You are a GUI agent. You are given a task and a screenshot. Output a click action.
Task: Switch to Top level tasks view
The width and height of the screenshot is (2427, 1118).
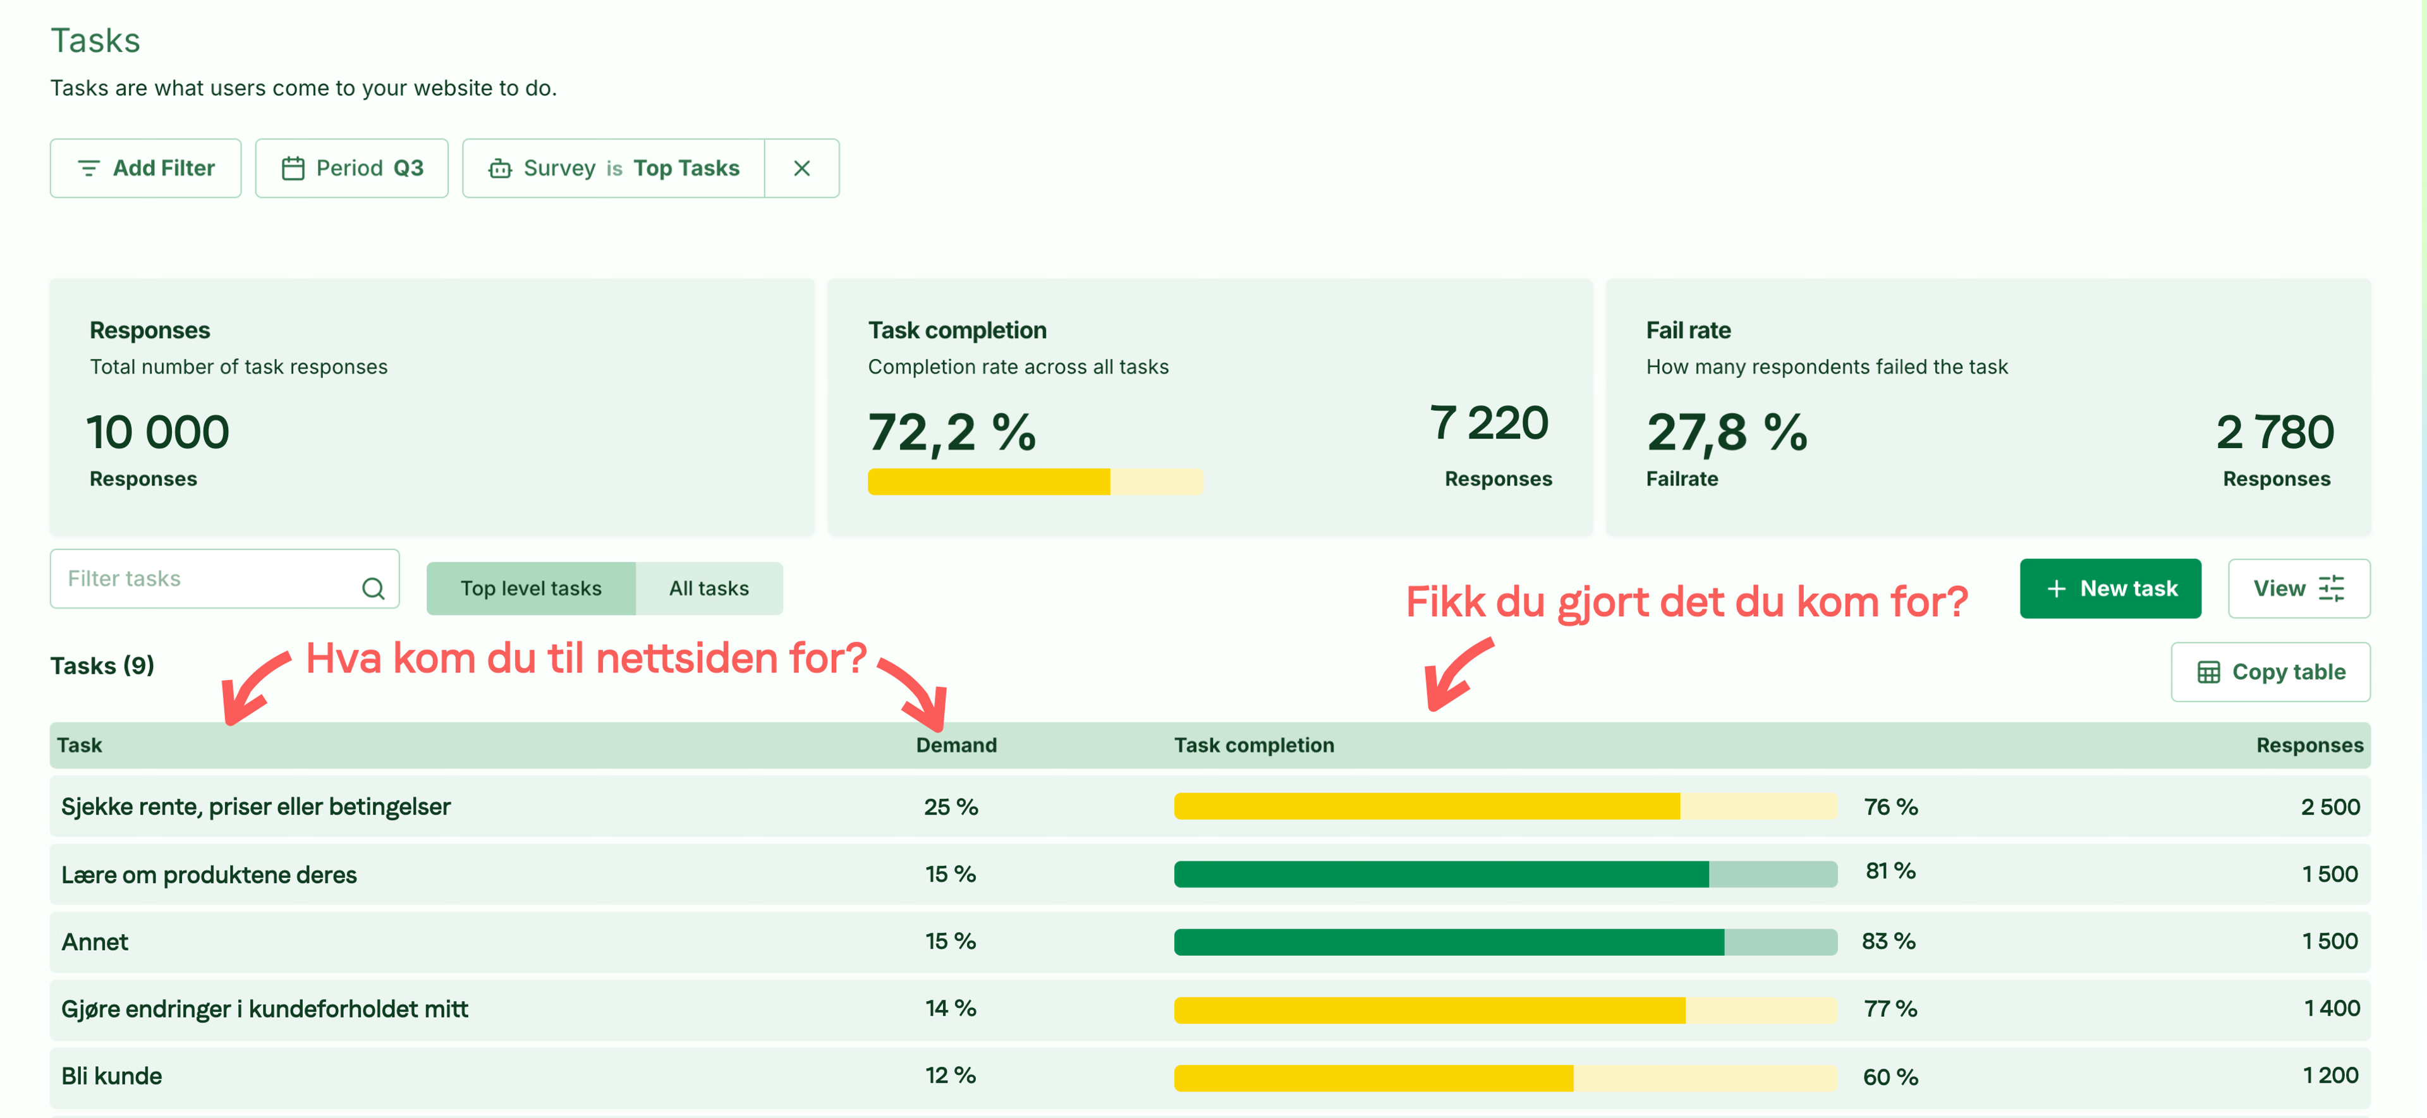[530, 588]
